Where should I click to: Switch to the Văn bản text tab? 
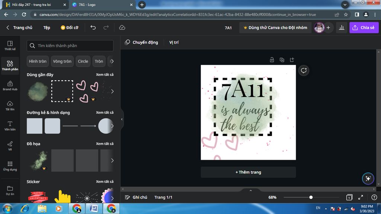click(x=10, y=126)
